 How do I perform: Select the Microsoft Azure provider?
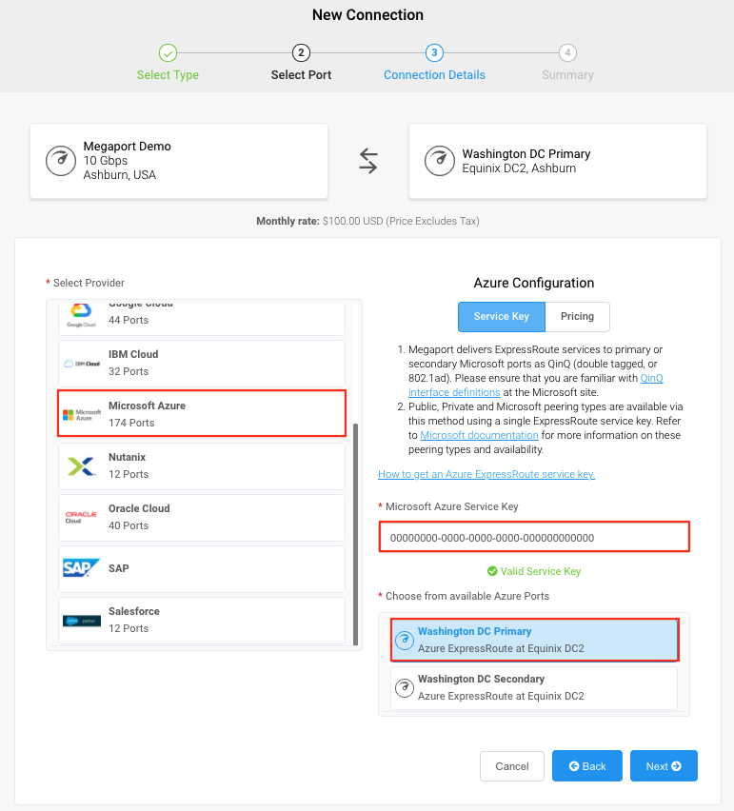[x=202, y=414]
